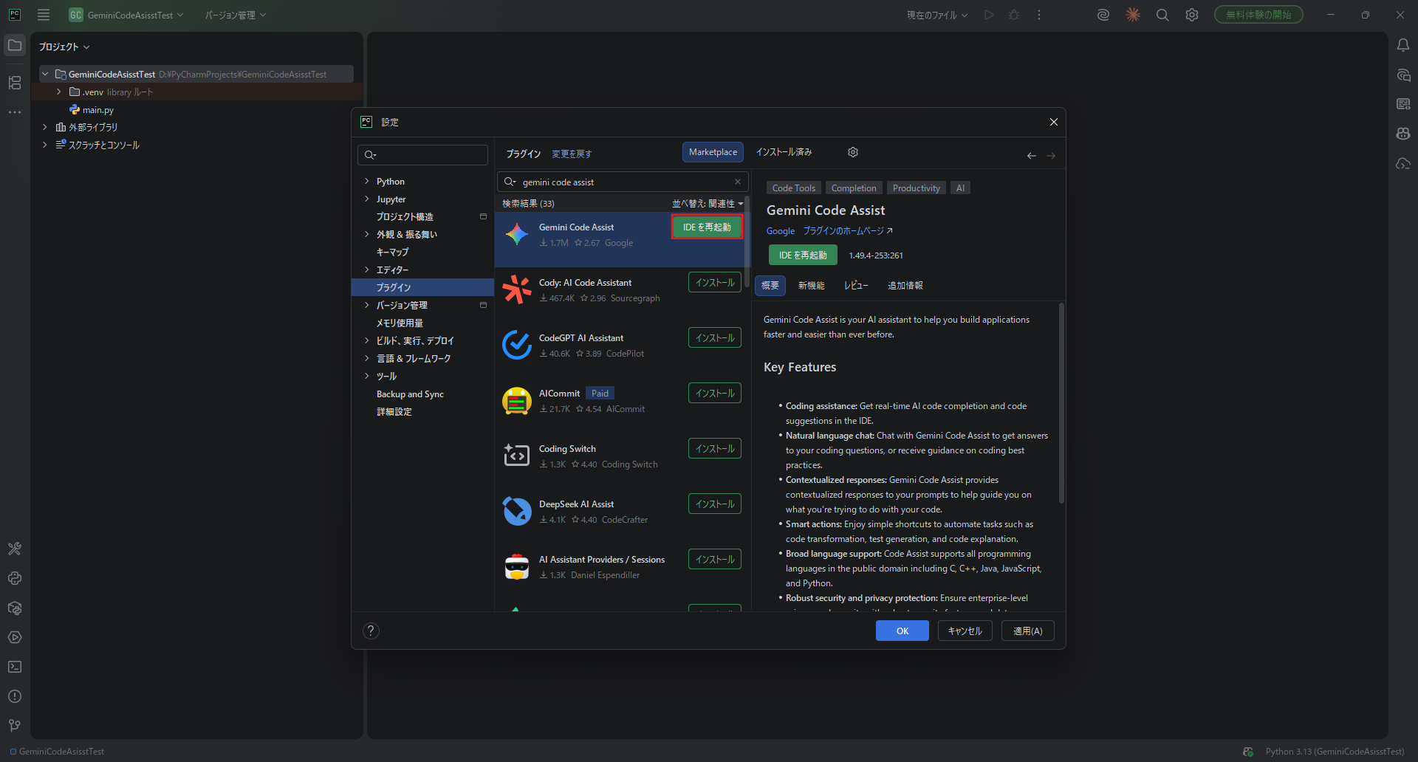The width and height of the screenshot is (1418, 762).
Task: Open the plugin homepage link
Action: coord(847,231)
